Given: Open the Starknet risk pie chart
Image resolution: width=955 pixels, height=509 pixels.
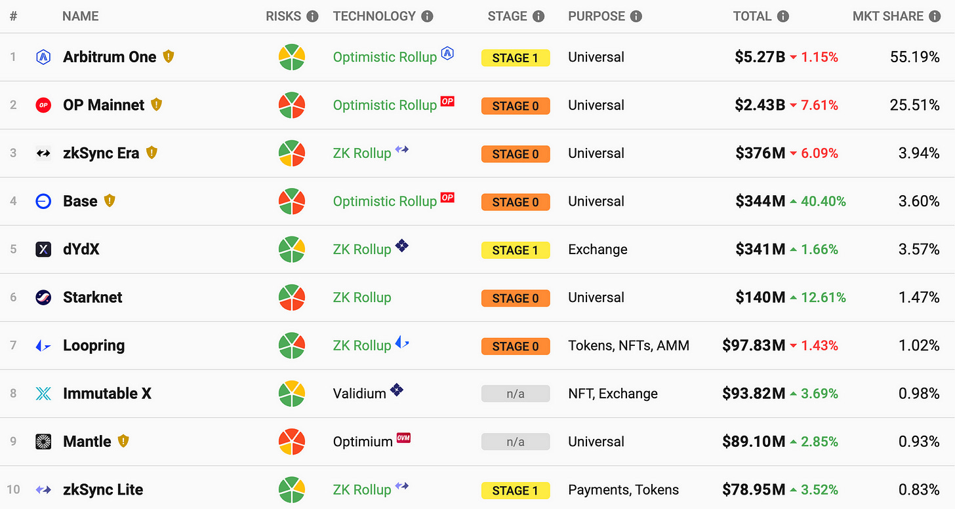Looking at the screenshot, I should point(292,297).
